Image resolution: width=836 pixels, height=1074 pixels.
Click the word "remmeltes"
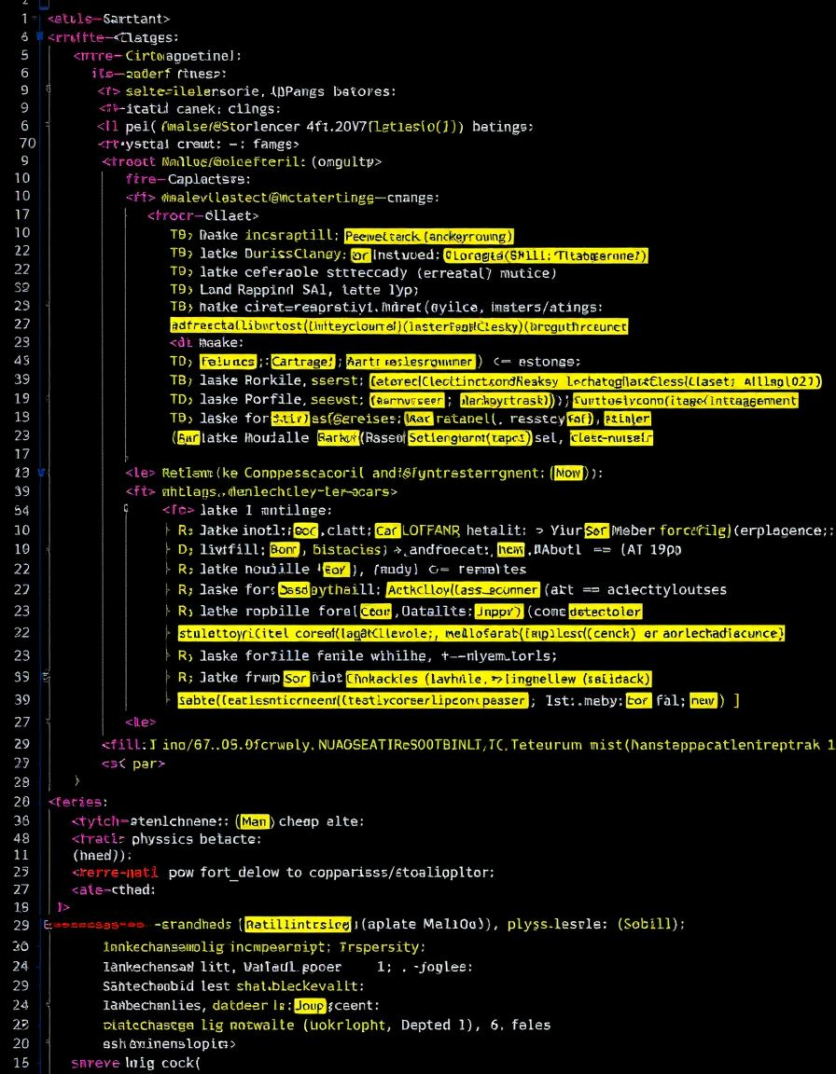[492, 570]
